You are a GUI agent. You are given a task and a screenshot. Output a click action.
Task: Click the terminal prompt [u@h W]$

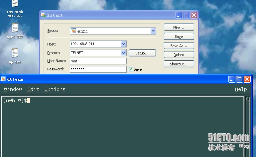point(15,101)
